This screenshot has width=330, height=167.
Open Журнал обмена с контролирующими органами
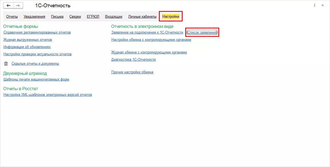[x=149, y=52]
